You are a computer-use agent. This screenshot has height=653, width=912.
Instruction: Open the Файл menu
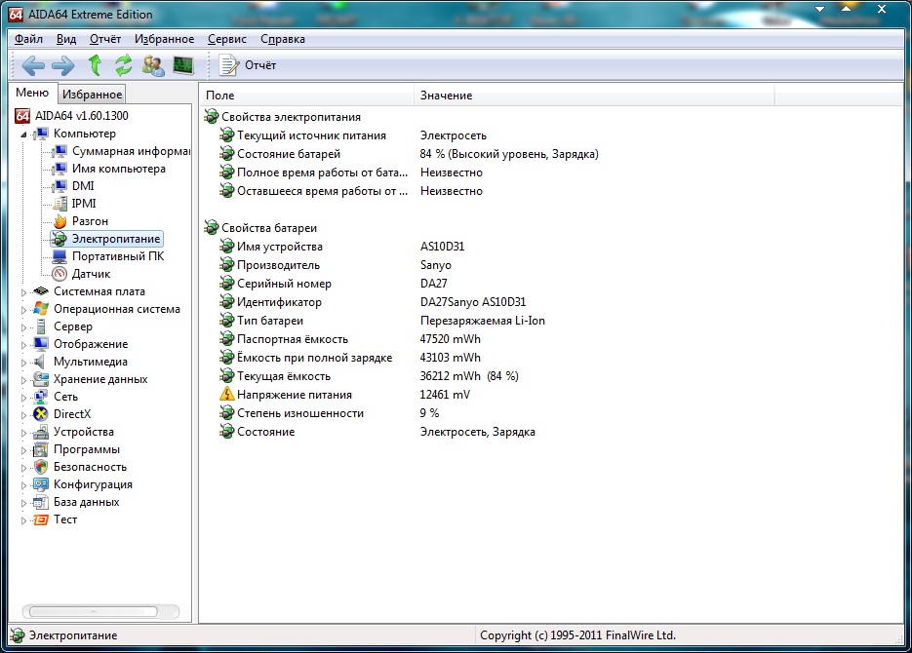coord(28,39)
